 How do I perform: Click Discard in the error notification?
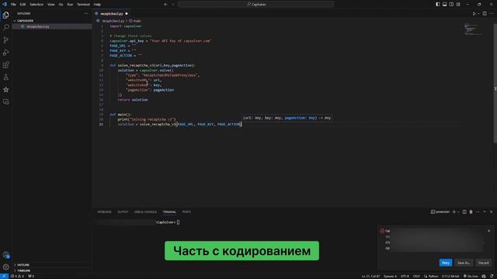click(x=483, y=263)
